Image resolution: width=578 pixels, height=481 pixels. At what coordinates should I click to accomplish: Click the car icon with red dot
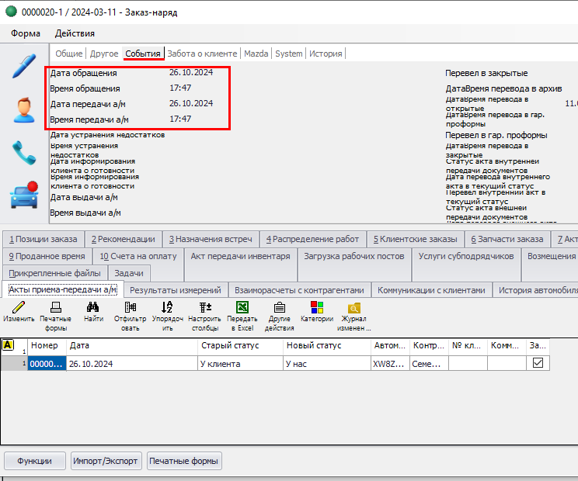(24, 195)
